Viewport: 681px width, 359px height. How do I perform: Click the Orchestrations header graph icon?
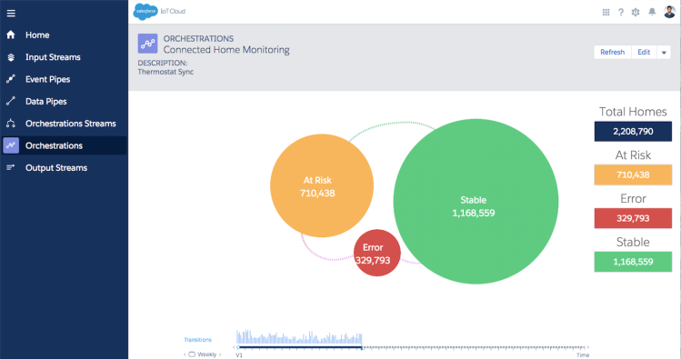(147, 44)
